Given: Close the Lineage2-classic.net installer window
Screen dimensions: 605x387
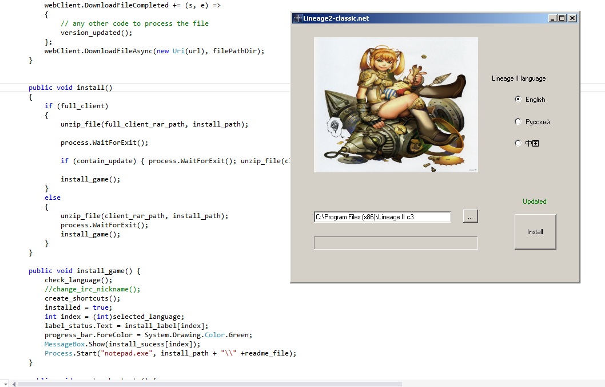Looking at the screenshot, I should click(572, 18).
